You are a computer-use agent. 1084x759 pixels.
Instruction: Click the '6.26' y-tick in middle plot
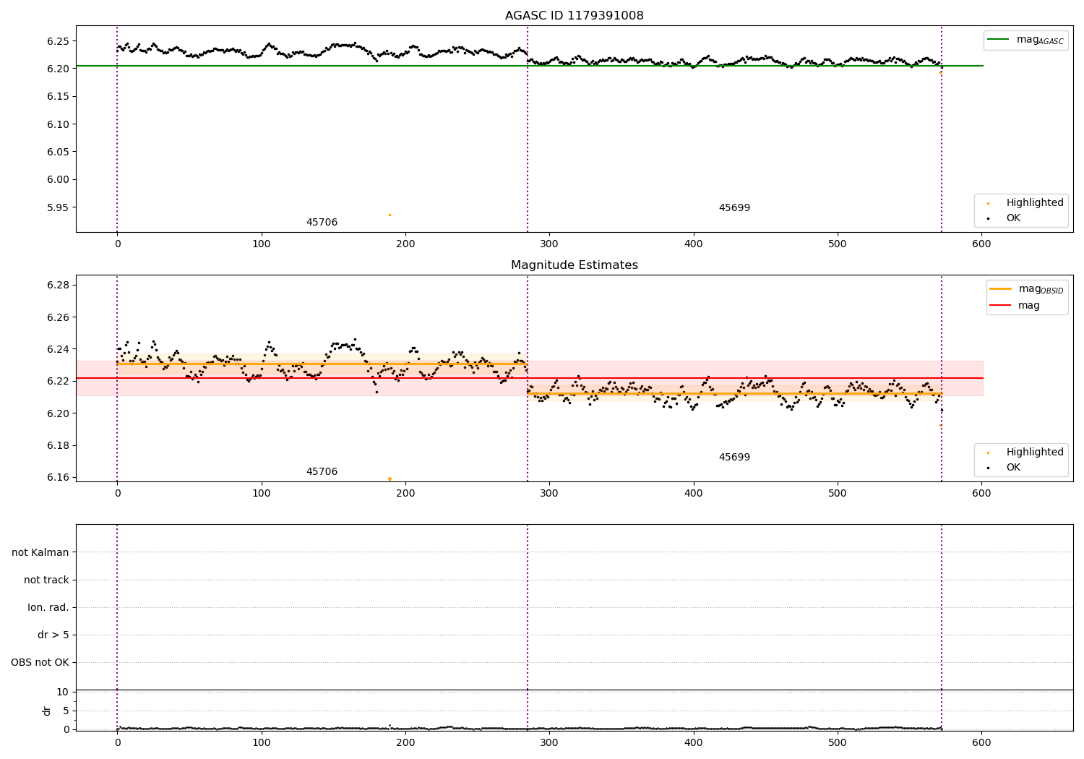click(58, 317)
